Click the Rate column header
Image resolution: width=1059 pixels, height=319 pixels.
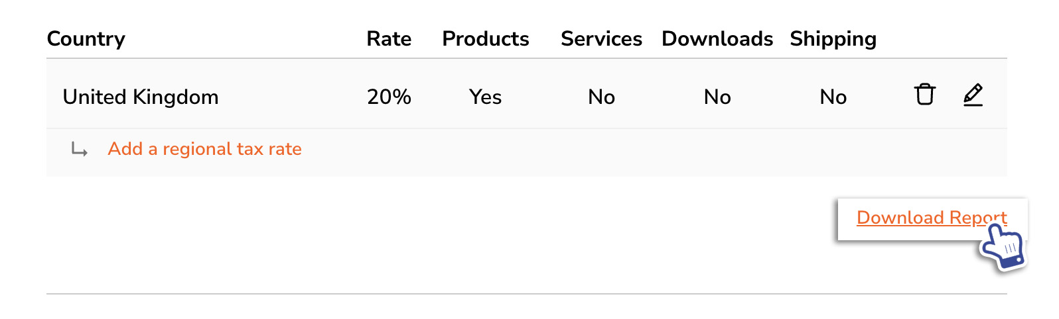click(x=389, y=39)
